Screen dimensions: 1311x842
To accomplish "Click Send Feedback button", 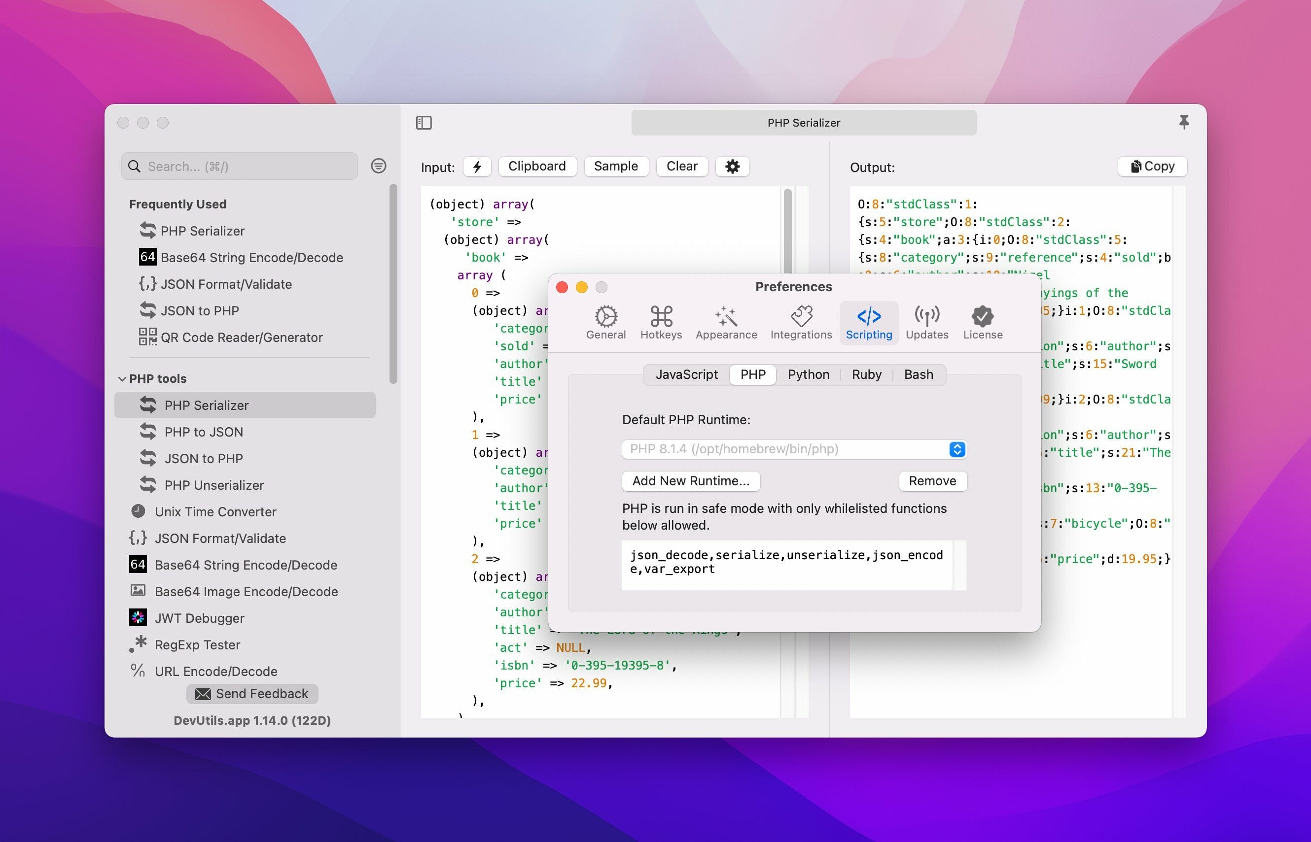I will point(252,694).
